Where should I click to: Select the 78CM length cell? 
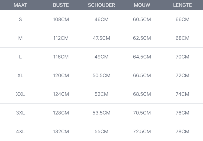click(x=182, y=132)
